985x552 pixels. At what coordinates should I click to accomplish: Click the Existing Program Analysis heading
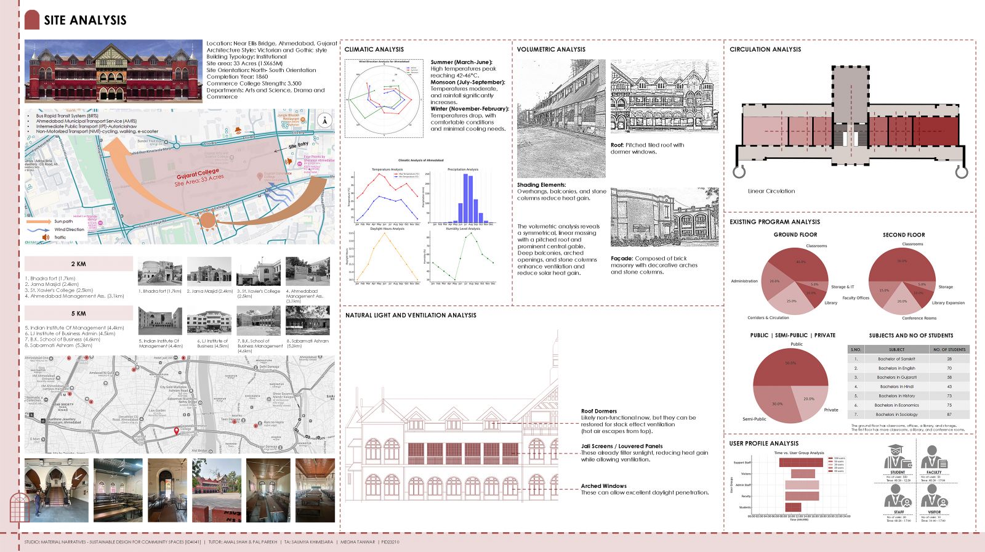coord(774,222)
